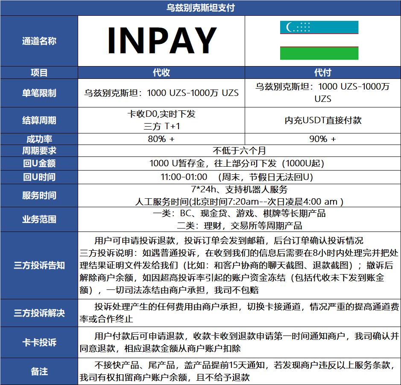Click the Uzbekistan flag image

319,41
